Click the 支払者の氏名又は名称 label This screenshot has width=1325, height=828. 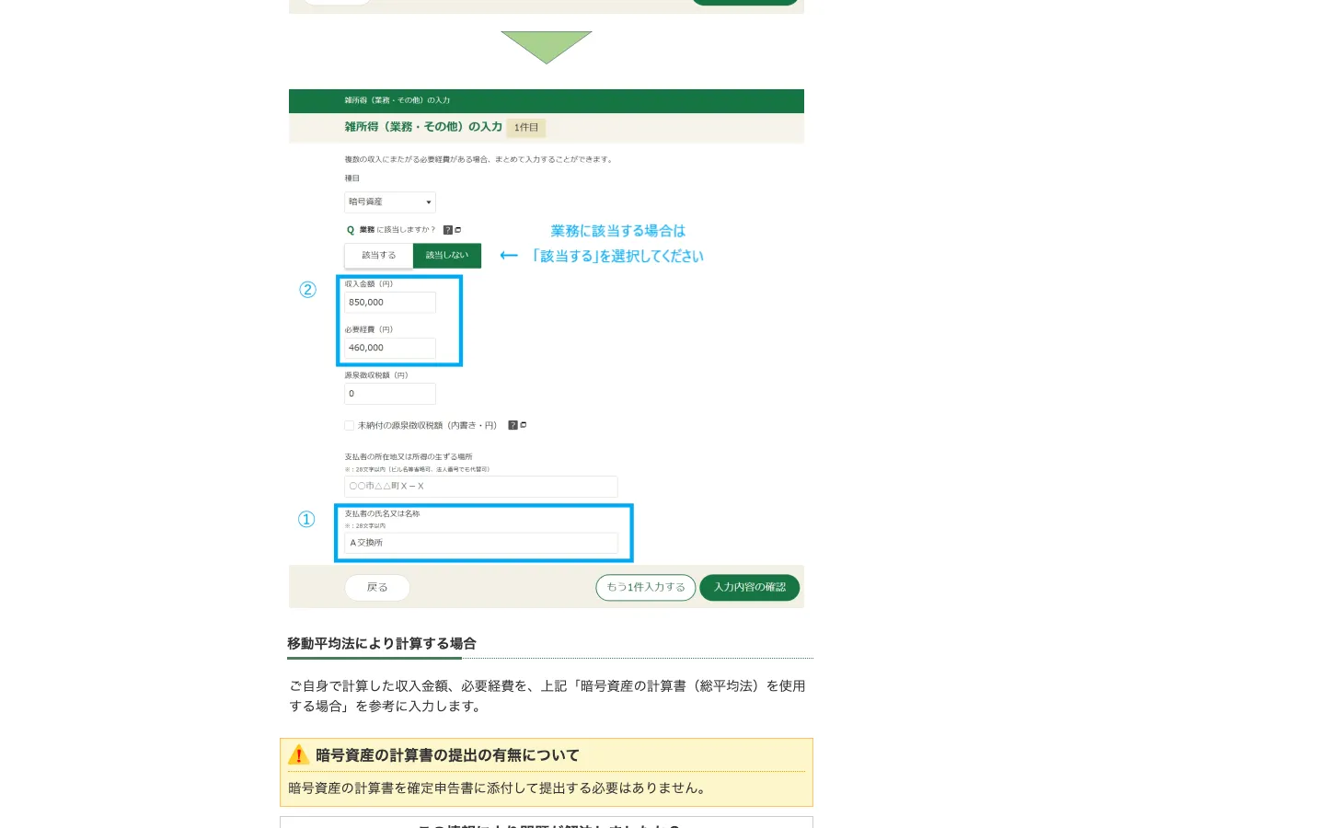point(382,513)
